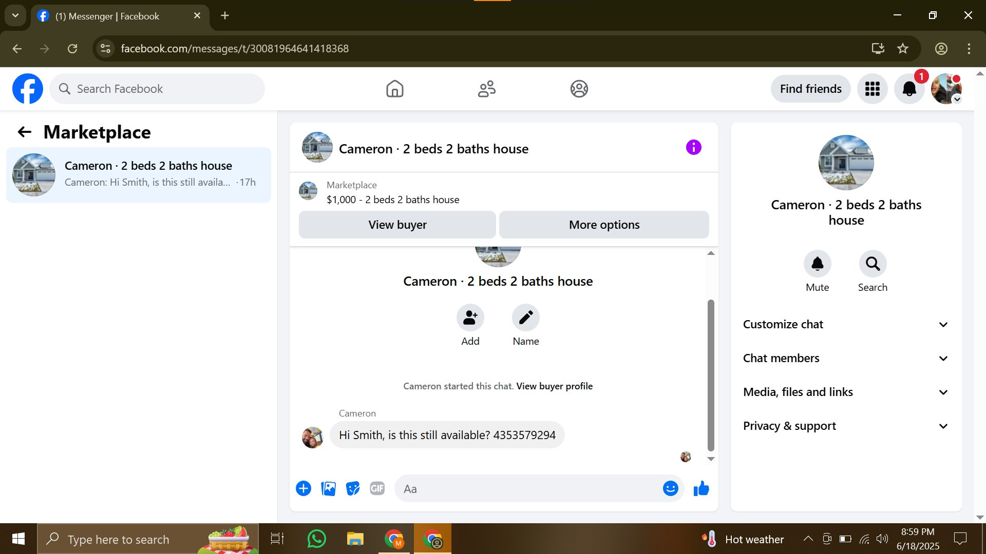
Task: Bookmark this tab with star icon
Action: 903,49
